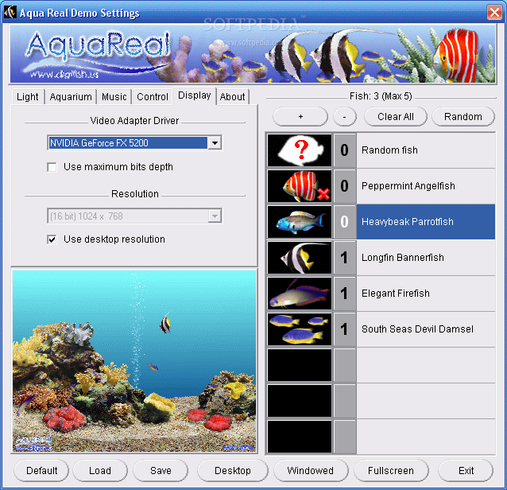Click the Desktop button
Screen dimensions: 507x490
click(233, 471)
